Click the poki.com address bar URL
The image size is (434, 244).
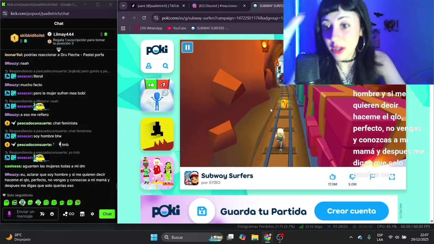[222, 18]
